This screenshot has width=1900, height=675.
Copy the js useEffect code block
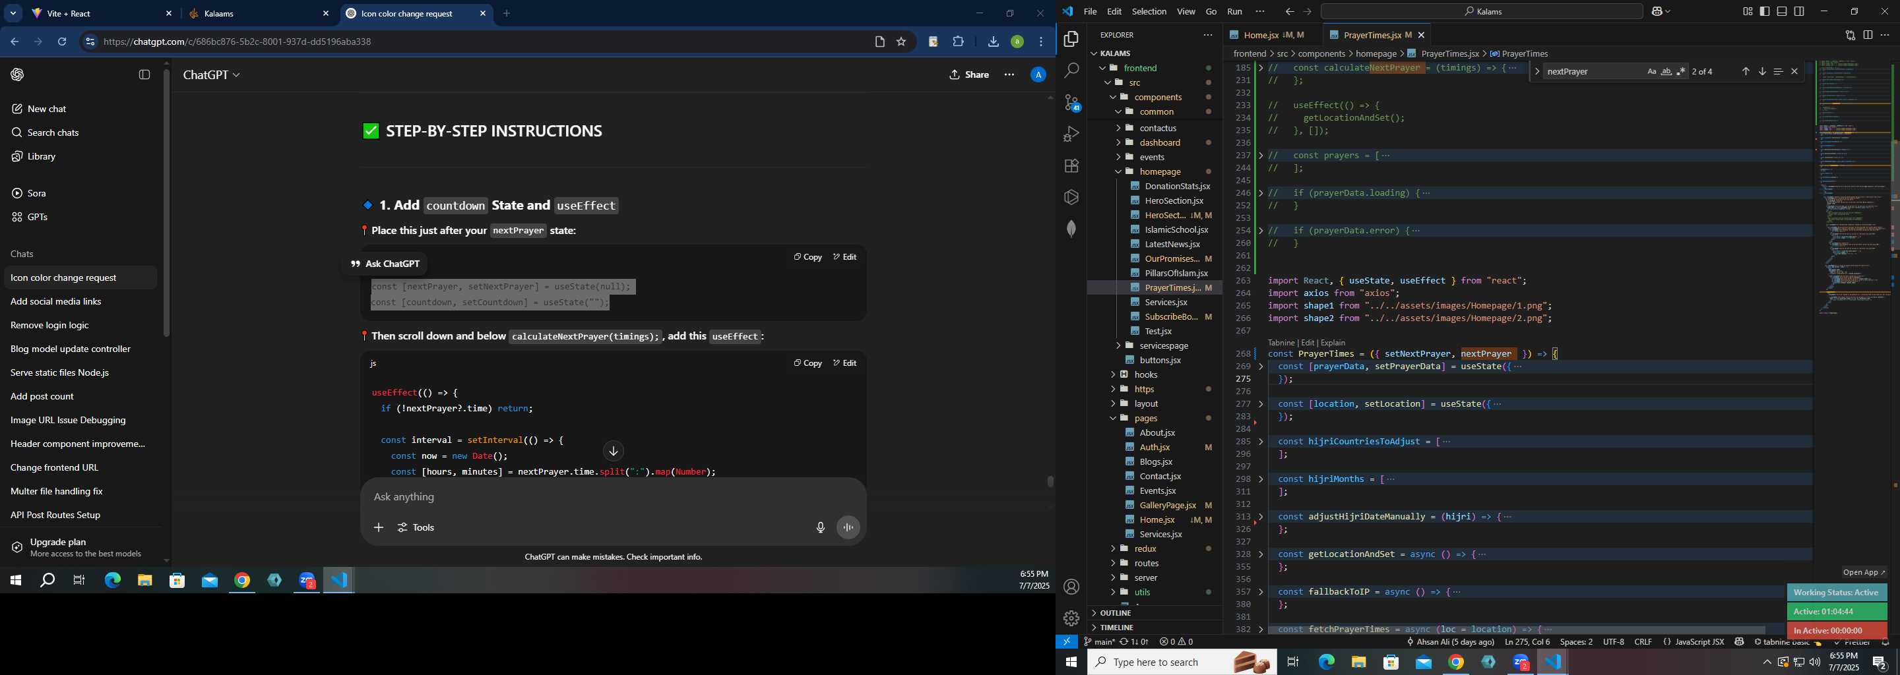(807, 363)
